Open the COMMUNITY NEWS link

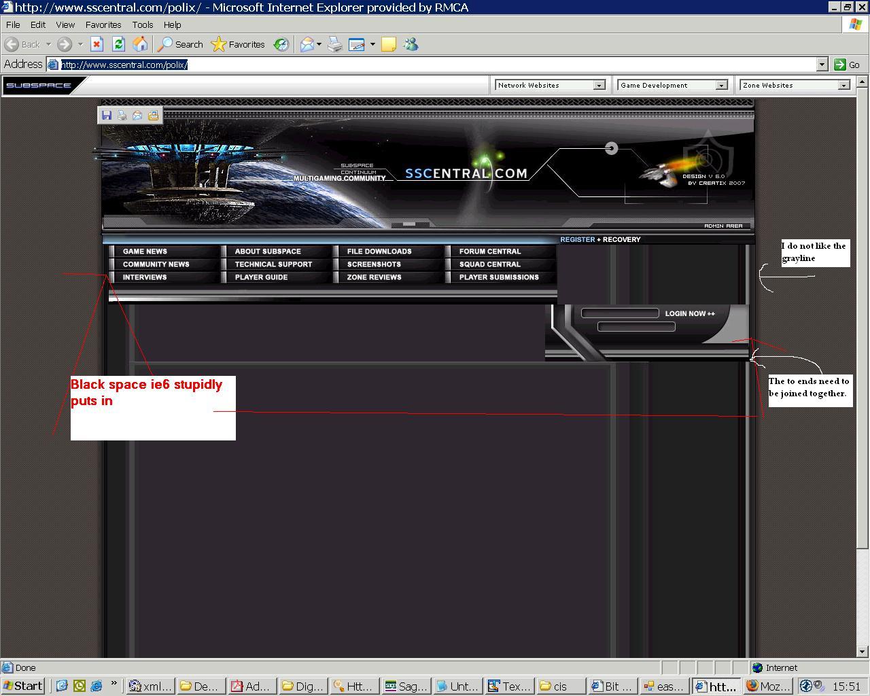click(156, 264)
